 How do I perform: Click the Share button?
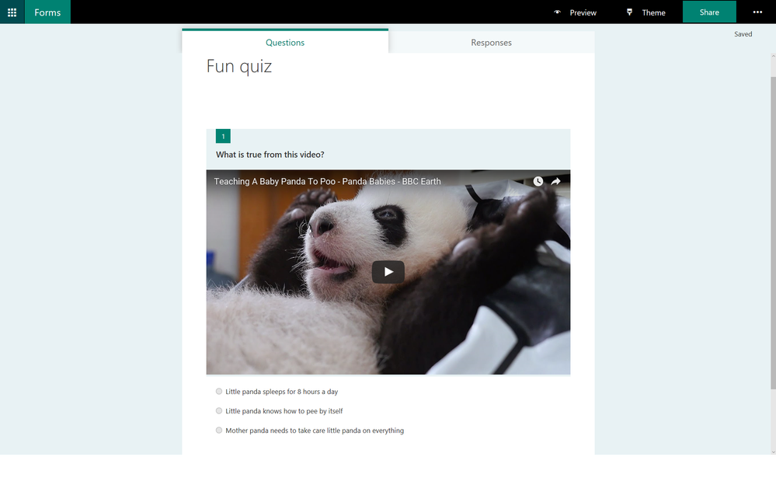click(x=709, y=12)
